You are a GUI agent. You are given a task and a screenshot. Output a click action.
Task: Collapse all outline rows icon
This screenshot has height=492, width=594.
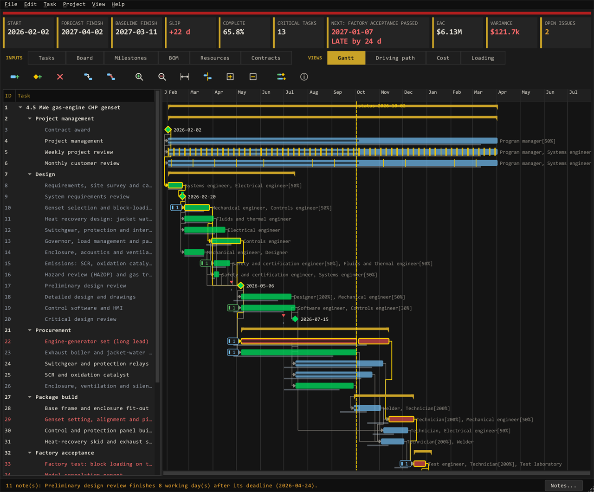[x=253, y=77]
